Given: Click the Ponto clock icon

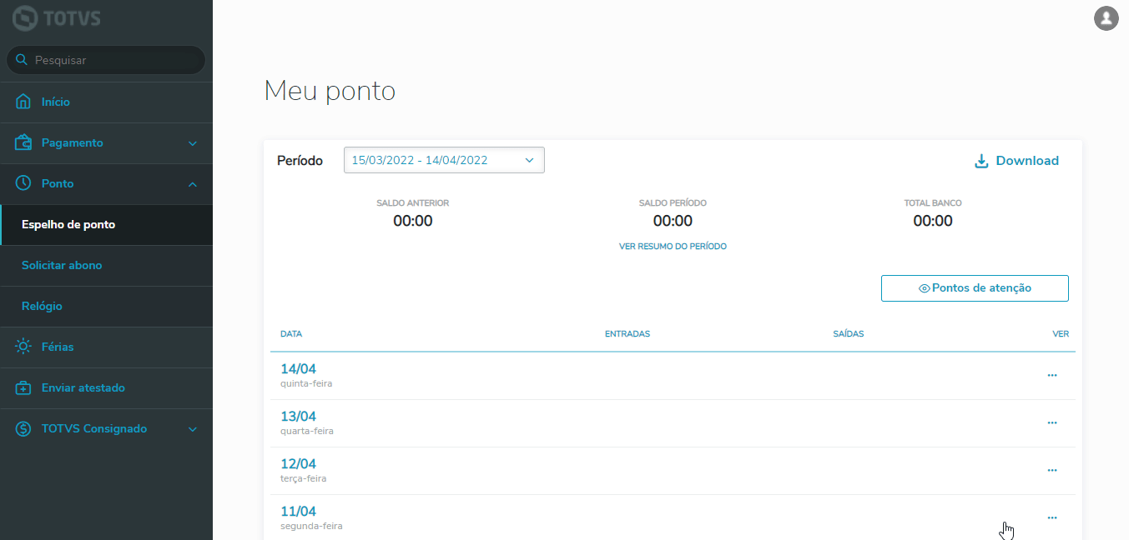Looking at the screenshot, I should 23,183.
